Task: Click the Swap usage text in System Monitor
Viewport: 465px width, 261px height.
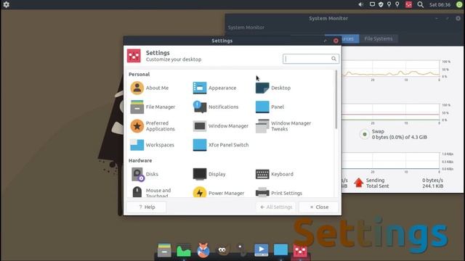Action: click(x=399, y=137)
